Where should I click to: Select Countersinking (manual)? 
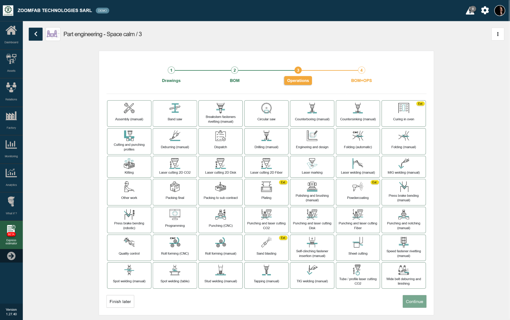click(x=358, y=113)
